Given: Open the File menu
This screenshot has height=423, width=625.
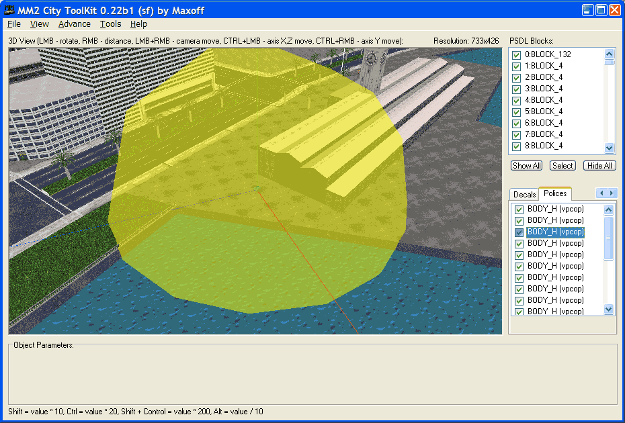Looking at the screenshot, I should [x=14, y=24].
